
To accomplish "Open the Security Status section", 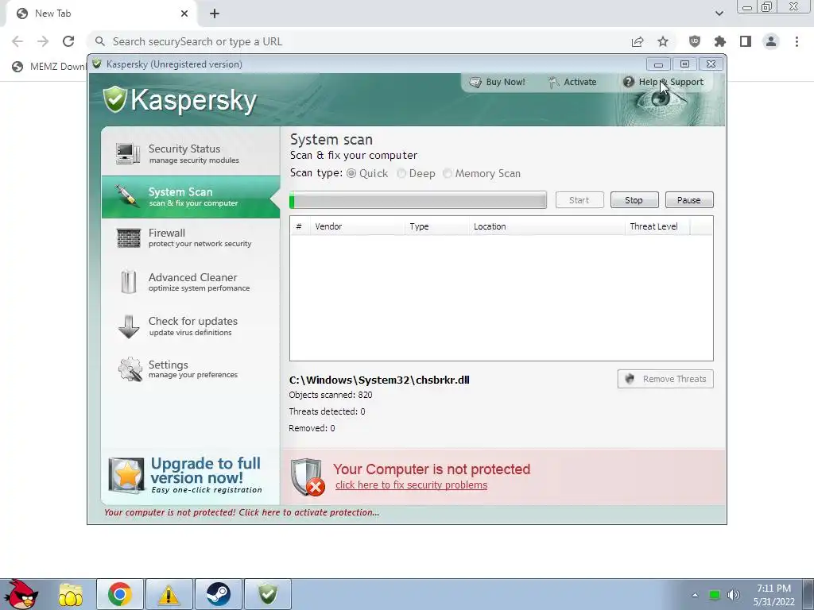I will (x=191, y=153).
